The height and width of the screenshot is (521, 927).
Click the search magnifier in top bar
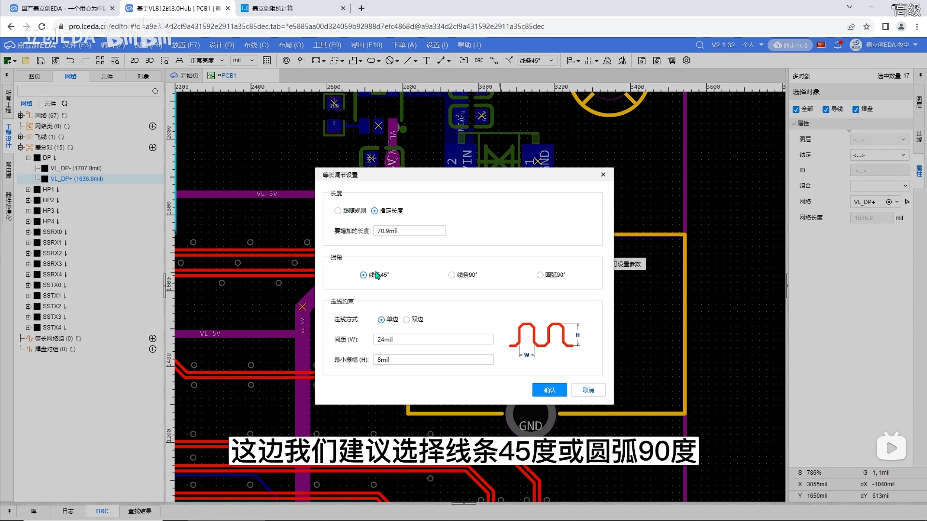point(700,45)
